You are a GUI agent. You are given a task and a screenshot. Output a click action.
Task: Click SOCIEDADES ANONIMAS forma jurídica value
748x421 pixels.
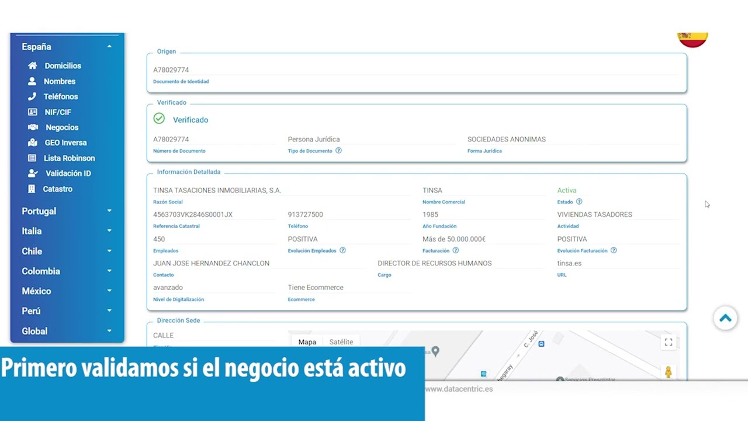pyautogui.click(x=507, y=139)
